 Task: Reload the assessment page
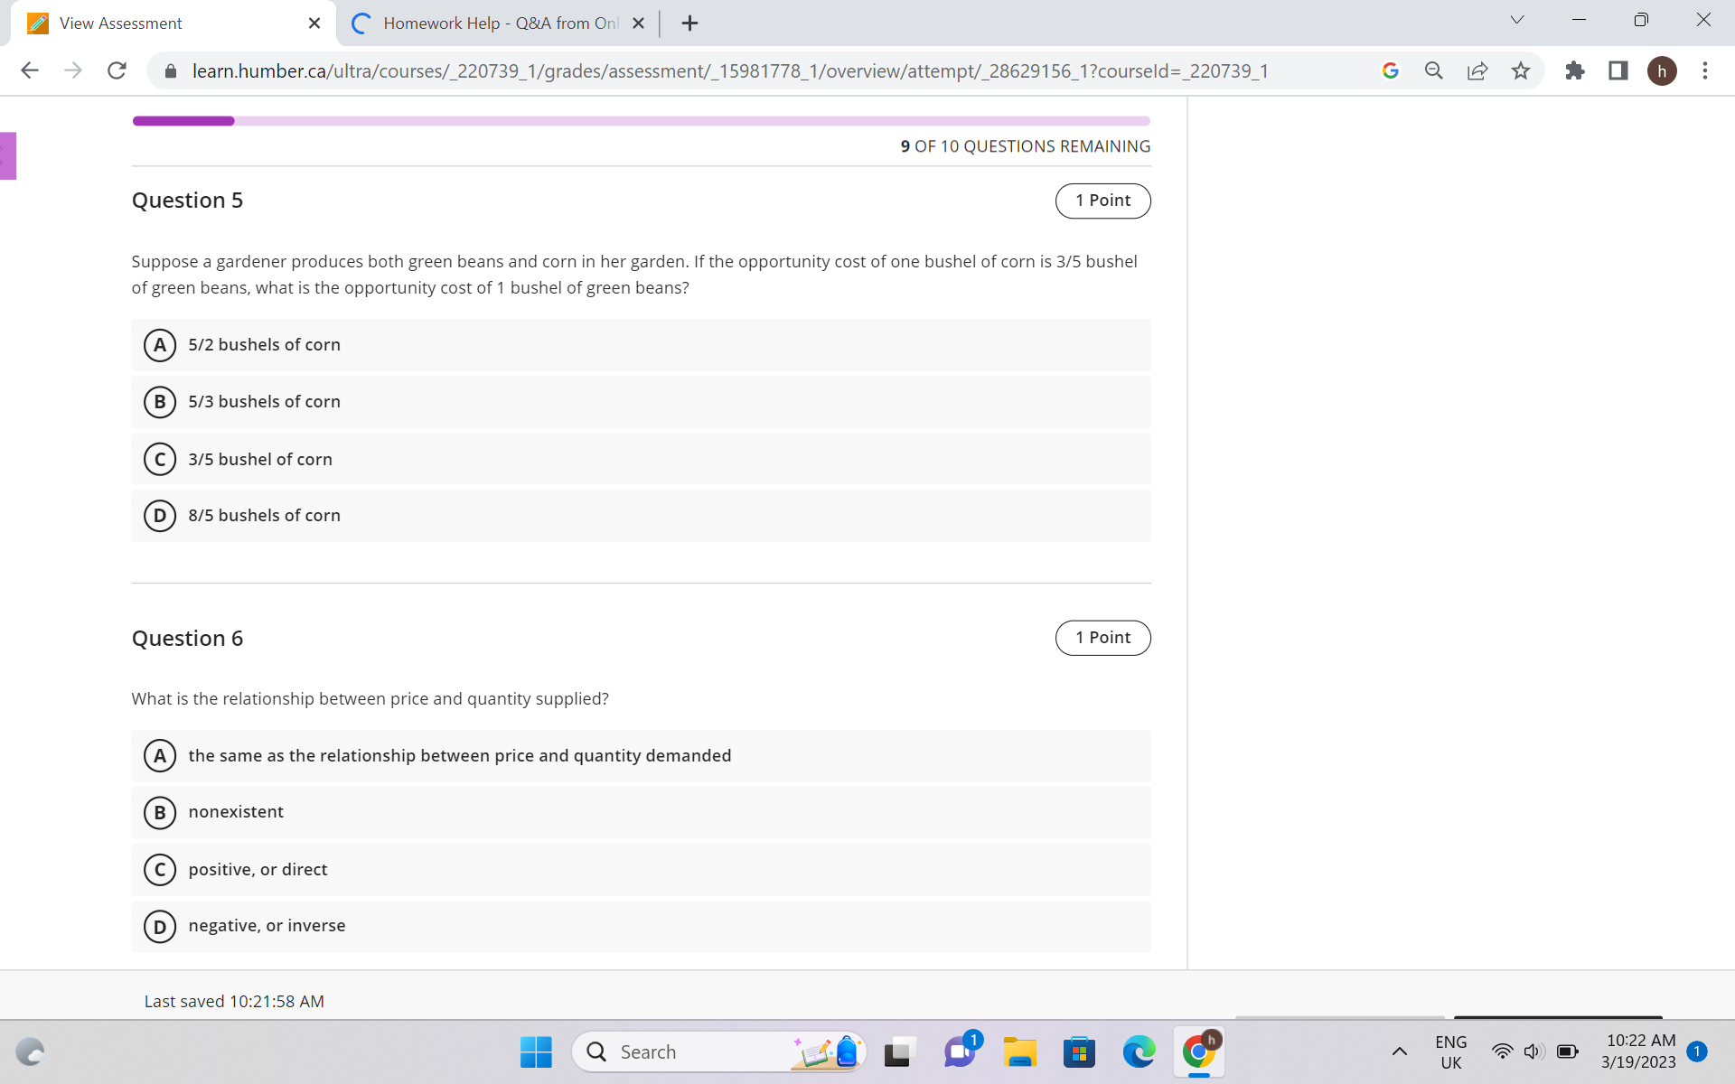[117, 70]
